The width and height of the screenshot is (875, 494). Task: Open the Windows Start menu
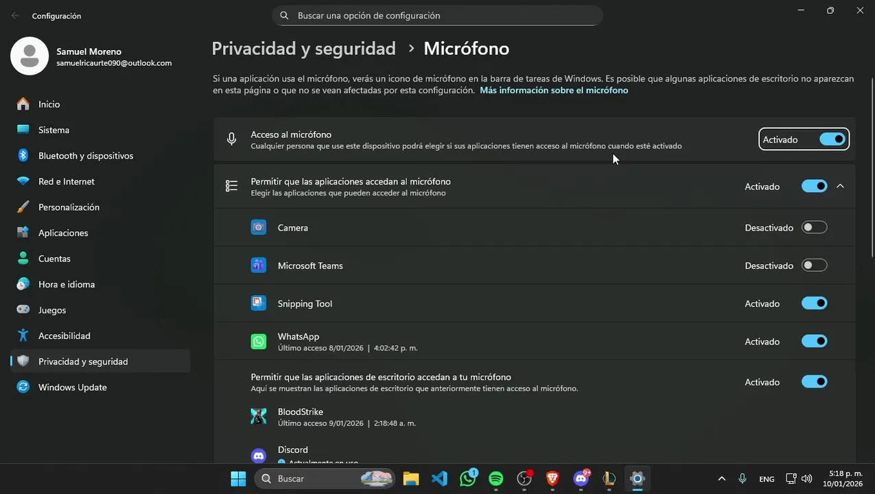pyautogui.click(x=238, y=478)
